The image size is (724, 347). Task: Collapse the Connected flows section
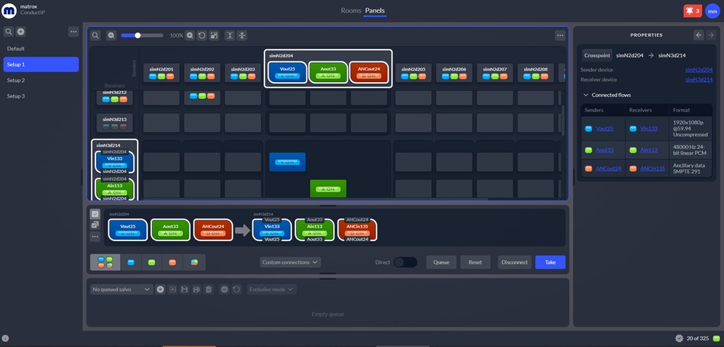(x=586, y=95)
